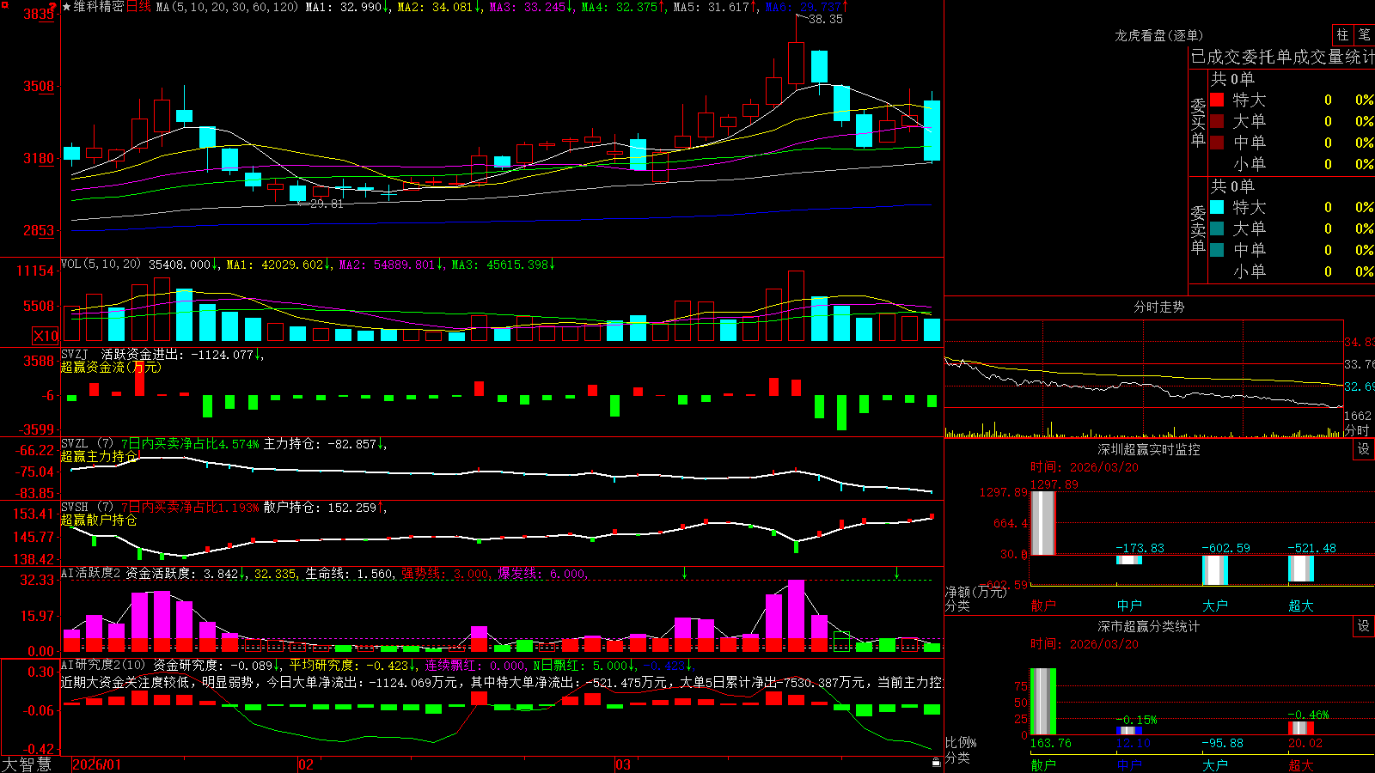Click the -521.48 超大 bar

tap(1301, 569)
